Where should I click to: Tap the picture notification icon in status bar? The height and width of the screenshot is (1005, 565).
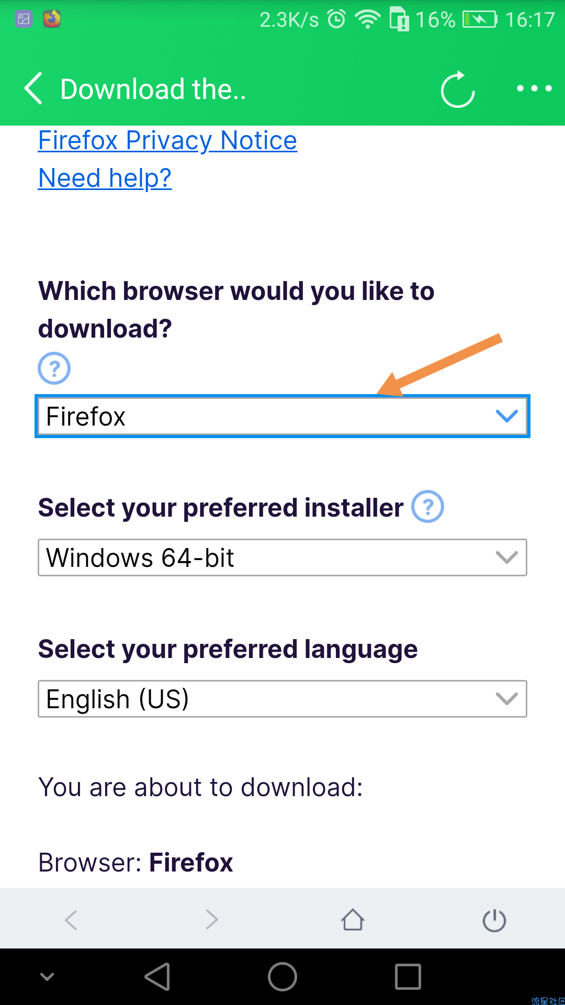point(24,19)
